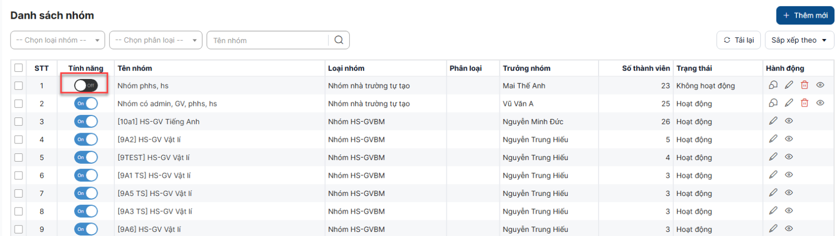Edit the 'Nhóm có admin, GV, phhs, hs' group

tap(789, 103)
